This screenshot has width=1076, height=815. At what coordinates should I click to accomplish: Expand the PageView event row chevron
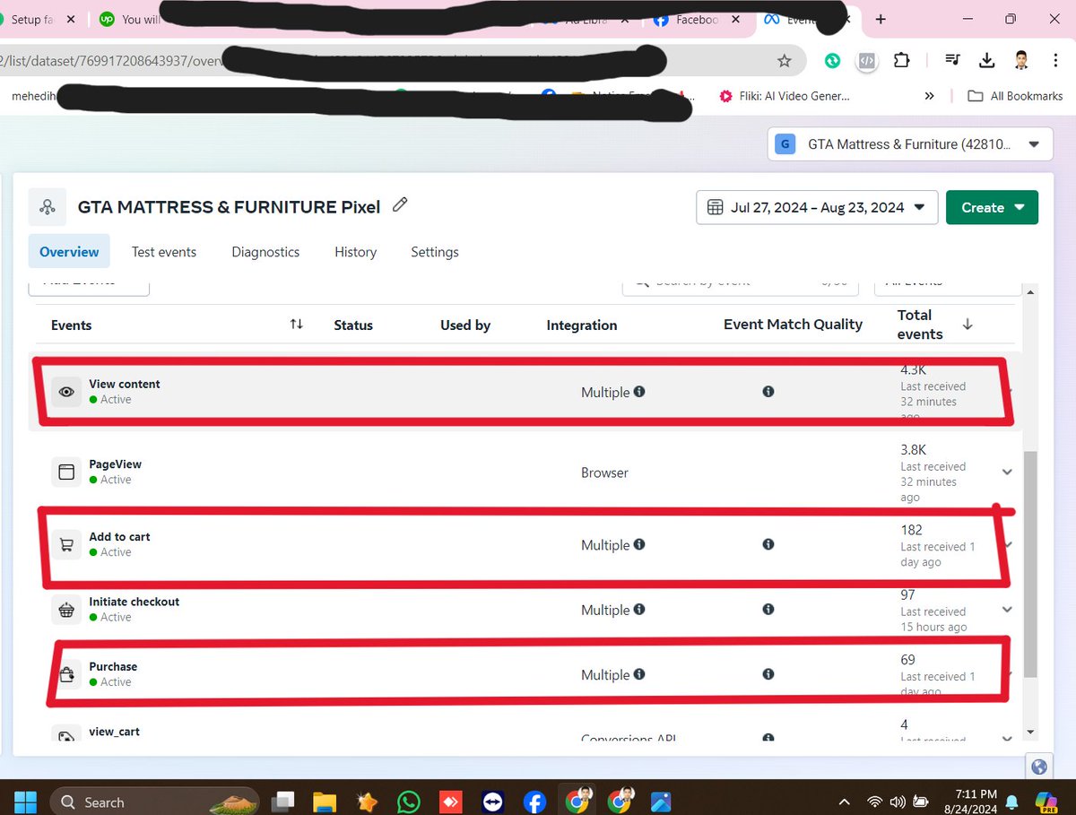1007,473
